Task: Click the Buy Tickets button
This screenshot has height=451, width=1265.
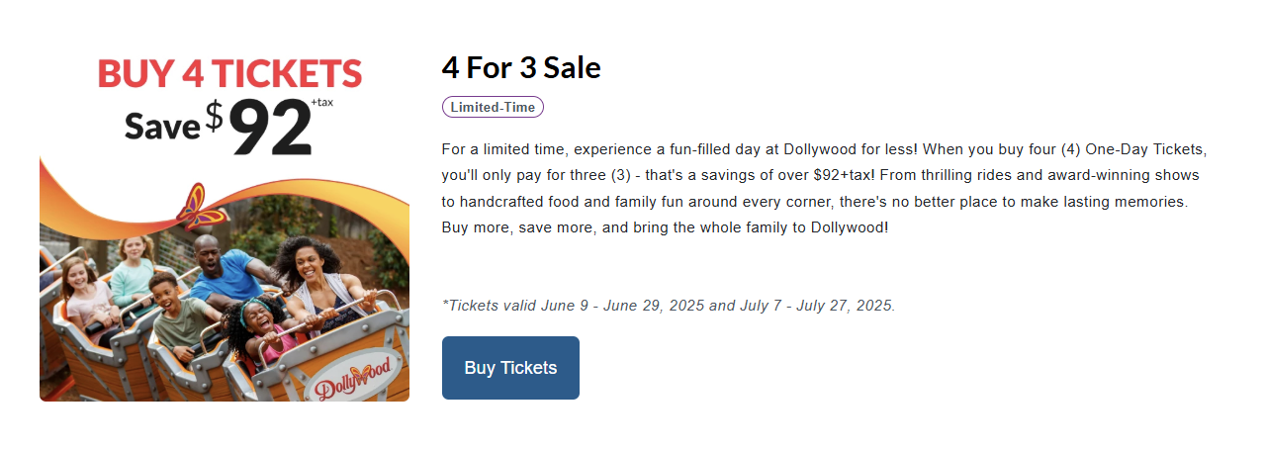Action: pyautogui.click(x=510, y=368)
